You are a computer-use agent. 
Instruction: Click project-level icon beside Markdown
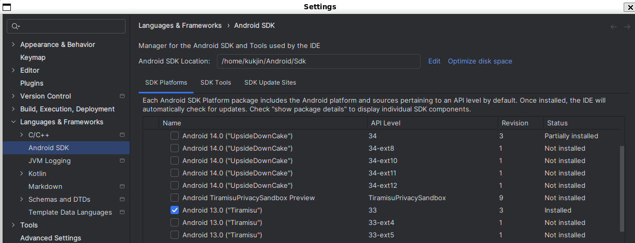point(122,186)
